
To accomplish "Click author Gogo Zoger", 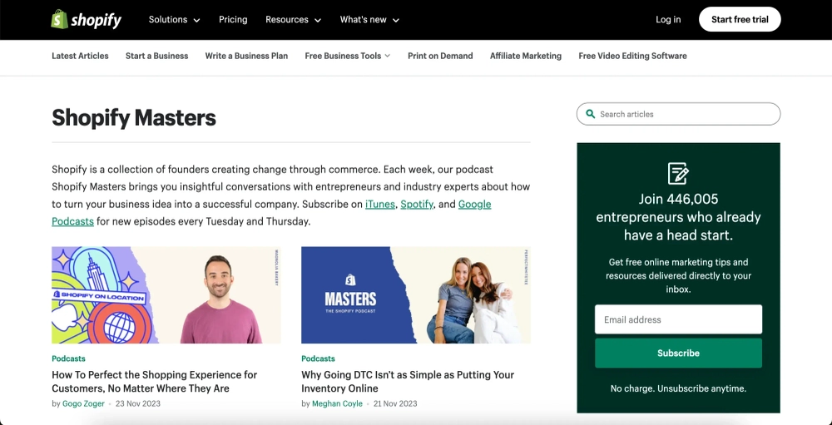I will point(83,403).
